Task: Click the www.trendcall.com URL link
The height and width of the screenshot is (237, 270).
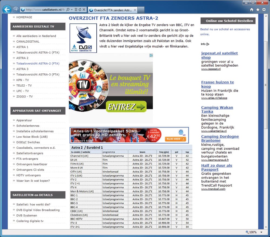Action: [x=213, y=189]
